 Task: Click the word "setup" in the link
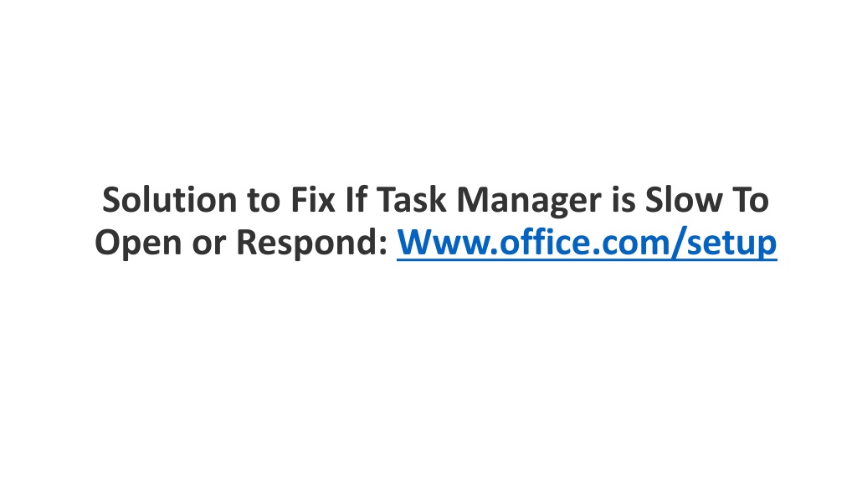[731, 244]
